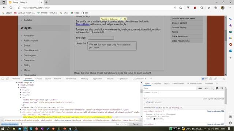Add a new style rule using plus icon
This screenshot has width=234, height=131.
pos(212,88)
